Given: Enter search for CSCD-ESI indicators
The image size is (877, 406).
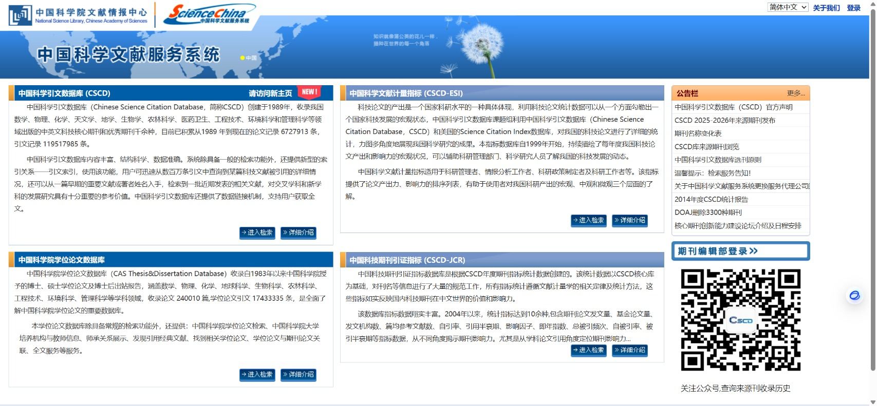Looking at the screenshot, I should click(x=589, y=220).
